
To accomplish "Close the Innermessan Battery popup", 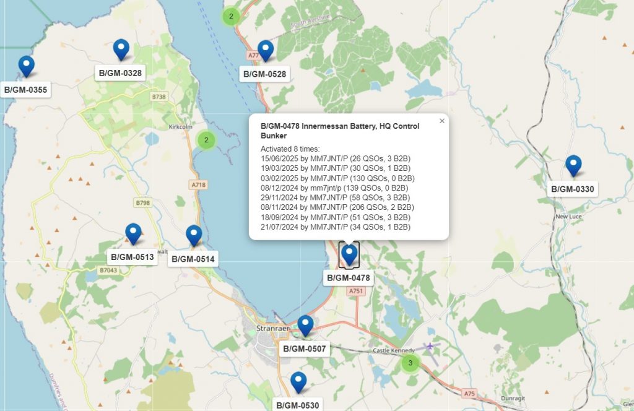I will (442, 121).
